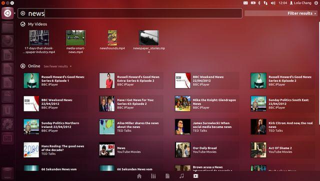Switch to the Music lens icon
The image size is (320, 181).
coord(181,176)
